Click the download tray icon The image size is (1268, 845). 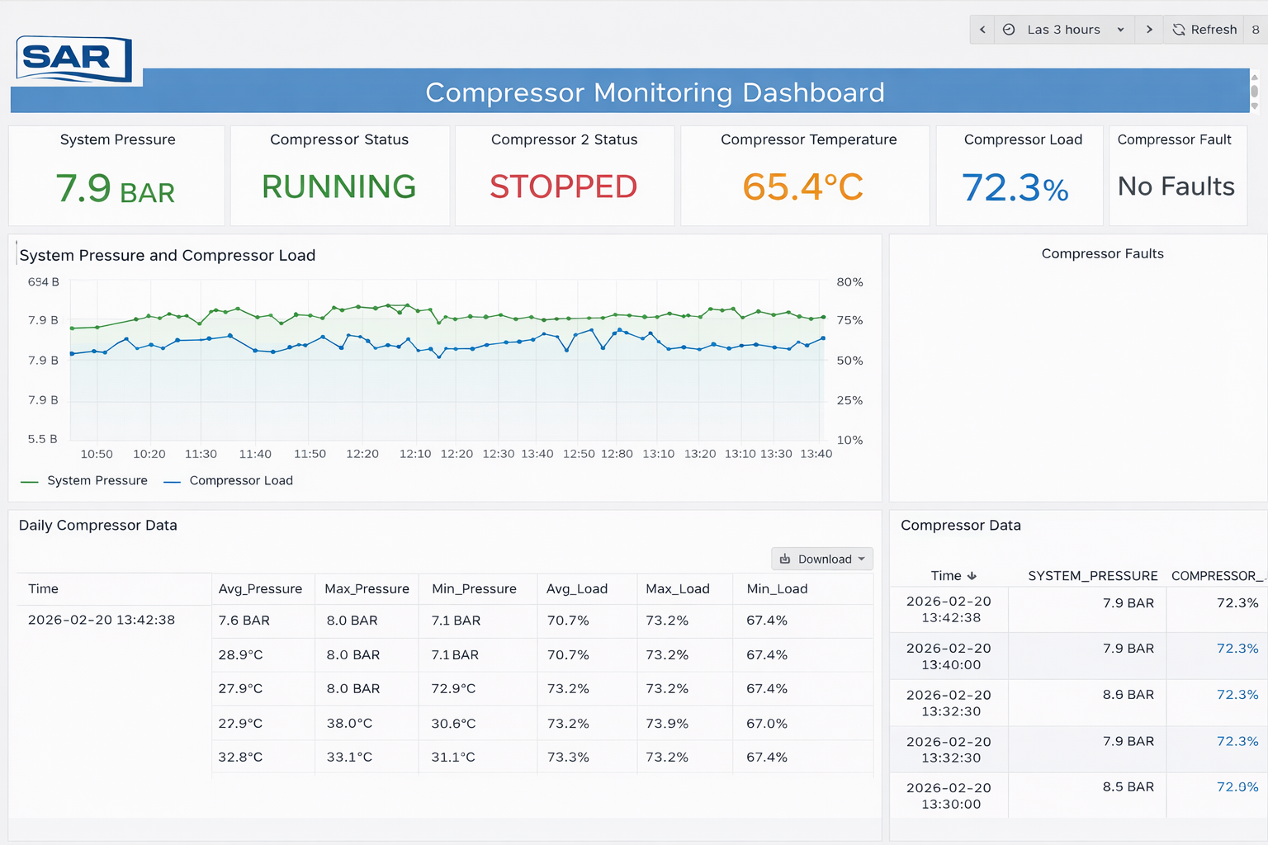(785, 559)
